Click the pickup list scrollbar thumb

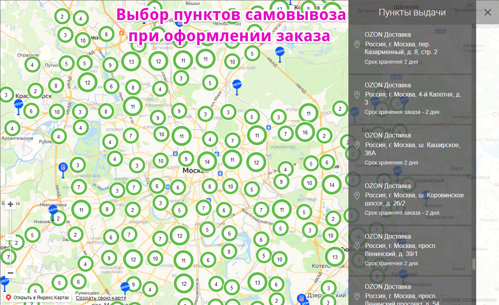(x=473, y=264)
